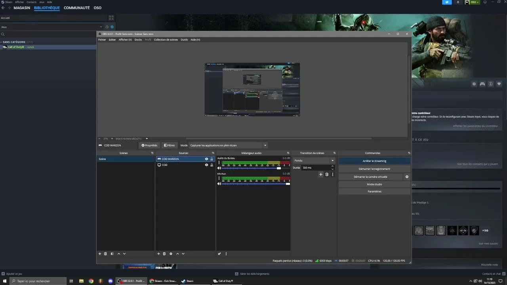Open the Editer menu in OBS
The height and width of the screenshot is (285, 507).
coord(112,40)
